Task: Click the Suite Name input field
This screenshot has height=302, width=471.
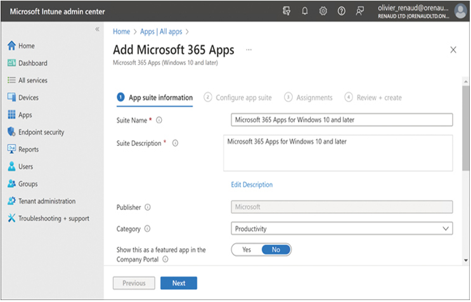Action: [342, 120]
